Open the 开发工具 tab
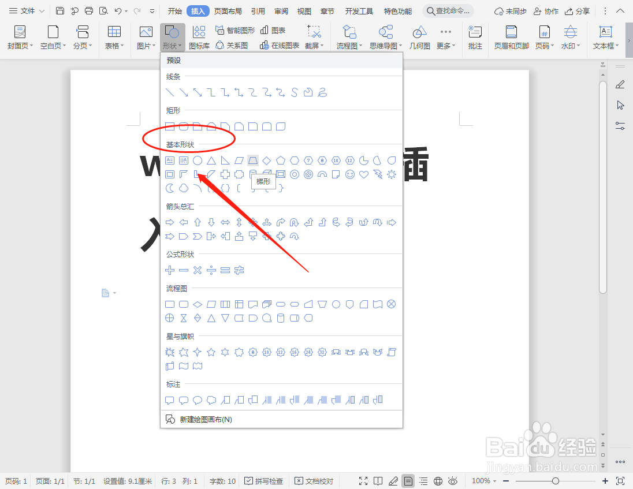This screenshot has height=489, width=633. [x=359, y=12]
